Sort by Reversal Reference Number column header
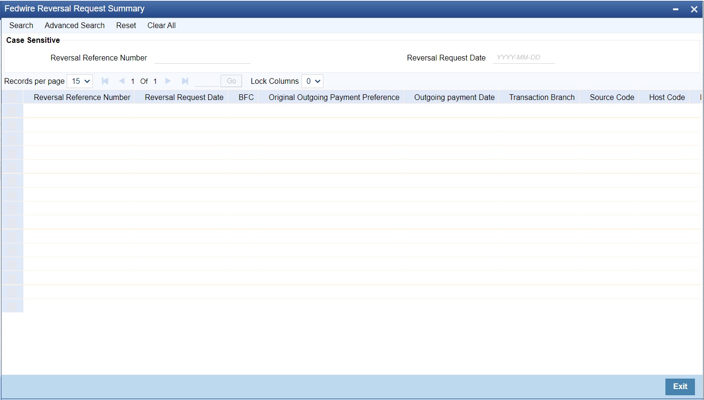704x400 pixels. coord(82,97)
